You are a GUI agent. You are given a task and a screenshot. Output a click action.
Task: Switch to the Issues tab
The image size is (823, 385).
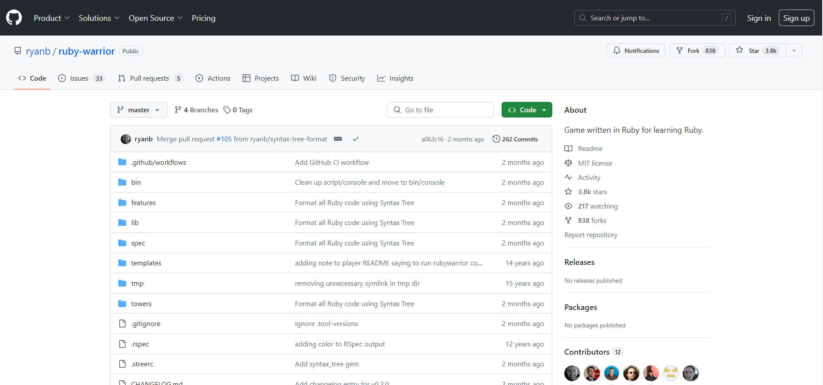click(x=81, y=78)
